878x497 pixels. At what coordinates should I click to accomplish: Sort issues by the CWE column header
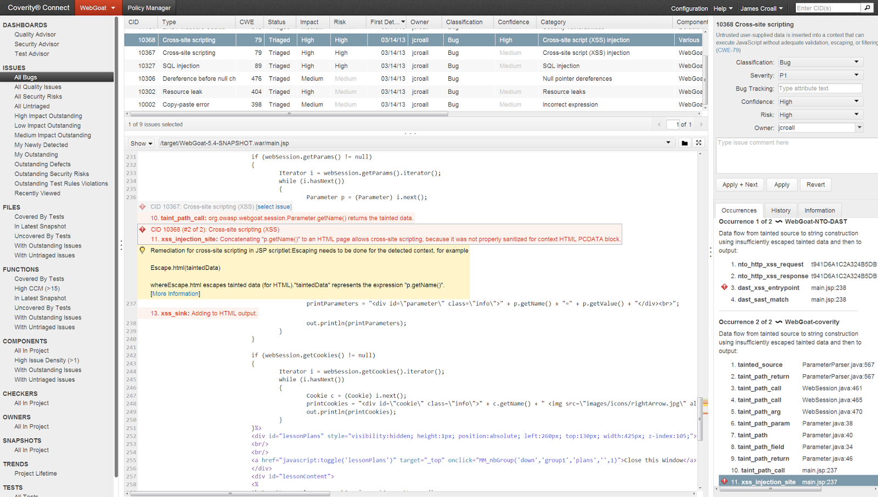pos(250,22)
